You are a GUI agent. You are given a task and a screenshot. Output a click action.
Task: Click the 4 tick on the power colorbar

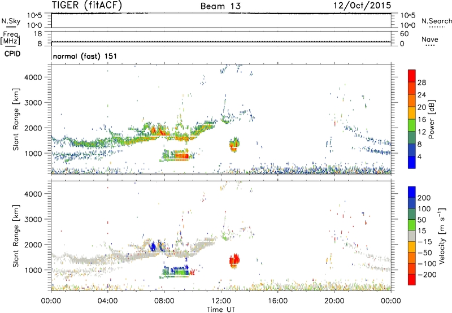tap(419, 156)
